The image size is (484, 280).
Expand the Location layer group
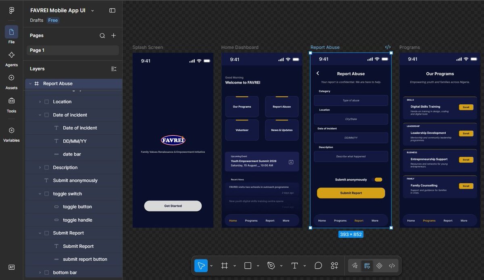click(x=40, y=102)
